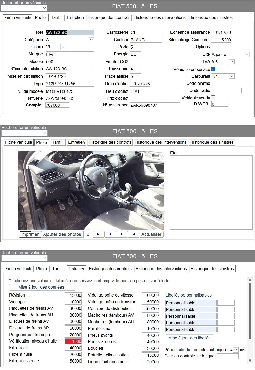Screen dimensions: 255x370
Task: Click into the Etat text area
Action: tap(211, 192)
